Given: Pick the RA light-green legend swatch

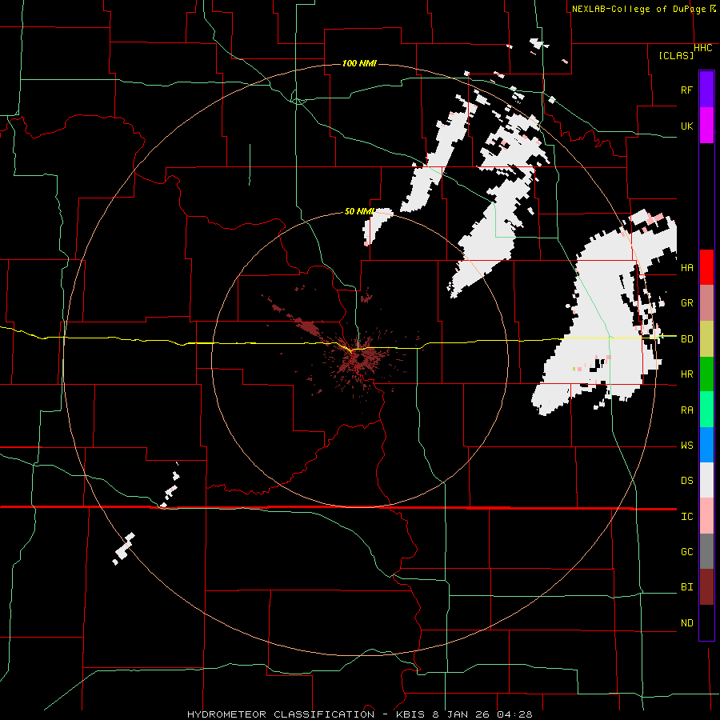Looking at the screenshot, I should (x=706, y=410).
